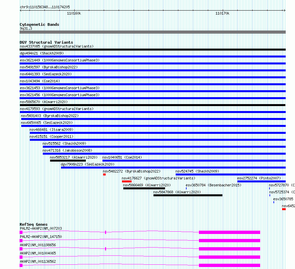Click large magenta exon of NM_001136562
The height and width of the screenshot is (269, 295).
click(229, 265)
